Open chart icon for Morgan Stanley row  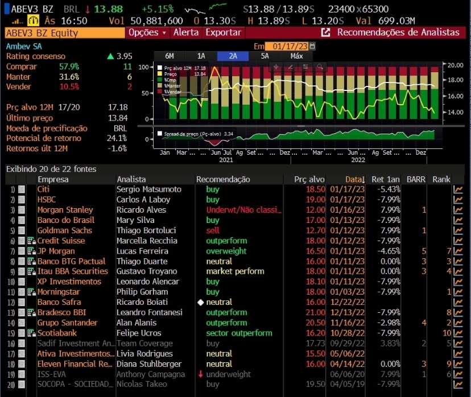click(458, 210)
